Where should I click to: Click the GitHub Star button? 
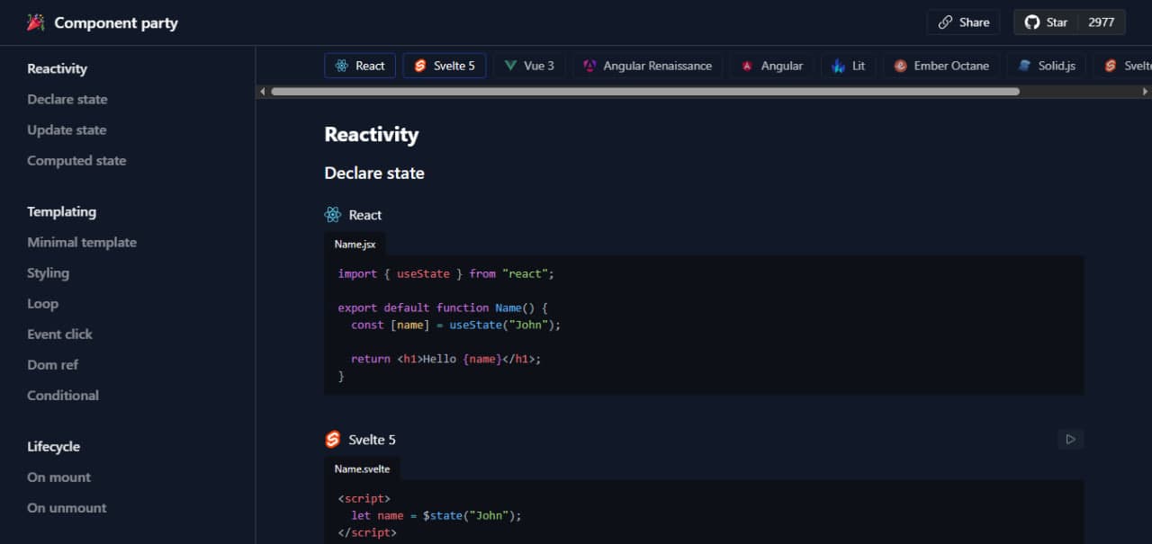coord(1046,22)
